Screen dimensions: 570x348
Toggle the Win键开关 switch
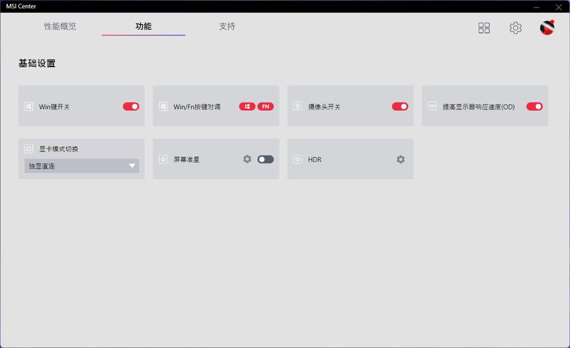131,106
